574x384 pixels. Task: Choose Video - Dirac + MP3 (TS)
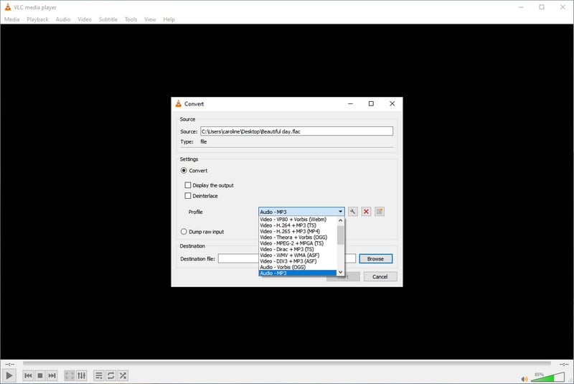(x=286, y=249)
